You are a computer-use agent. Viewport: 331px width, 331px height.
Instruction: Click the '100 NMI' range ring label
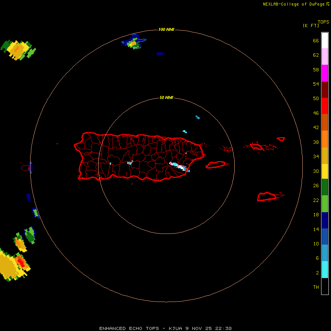coord(166,29)
